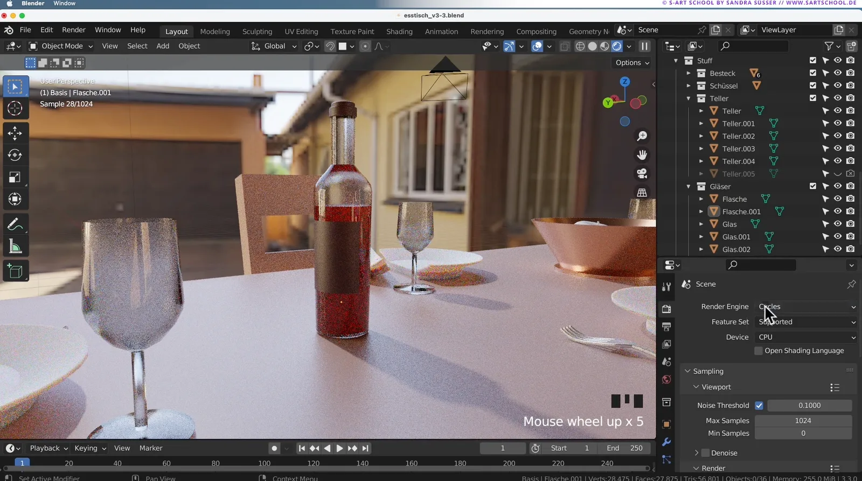Activate the Move tool
The image size is (862, 481).
point(15,133)
